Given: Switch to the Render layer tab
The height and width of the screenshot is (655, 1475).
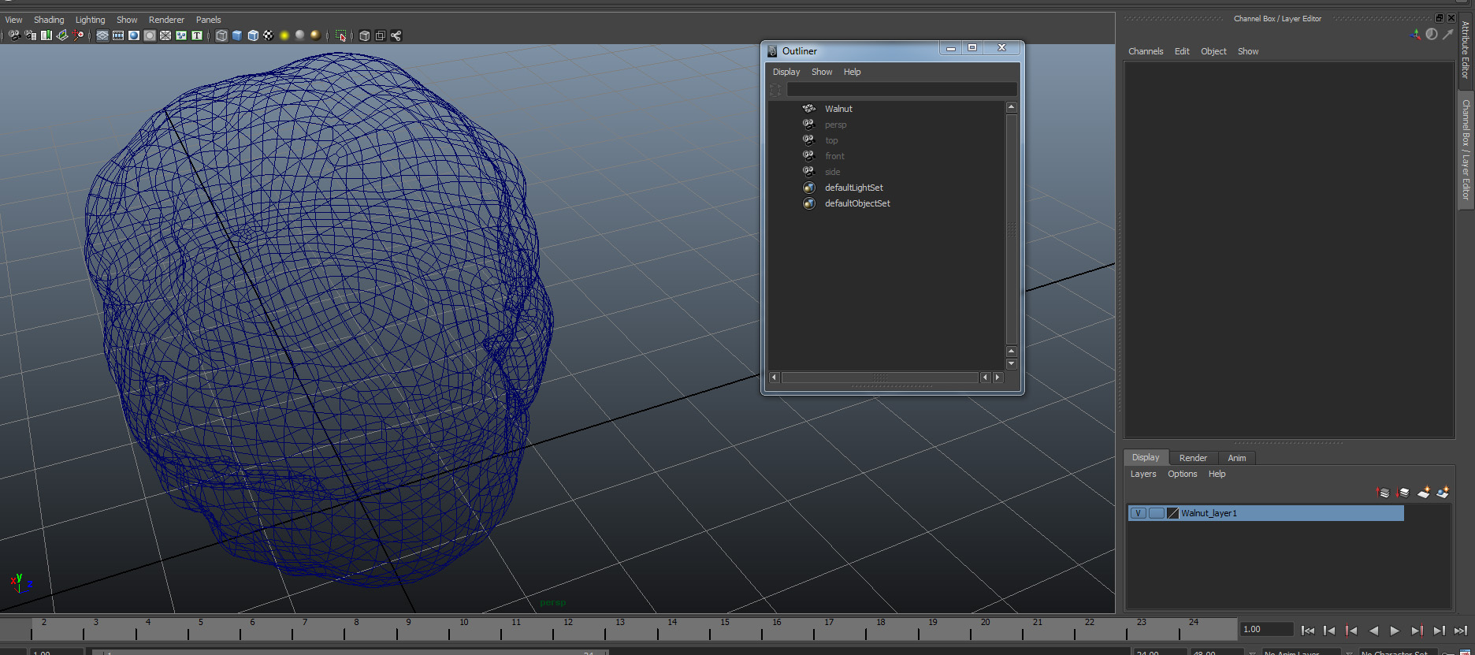Looking at the screenshot, I should (x=1193, y=458).
